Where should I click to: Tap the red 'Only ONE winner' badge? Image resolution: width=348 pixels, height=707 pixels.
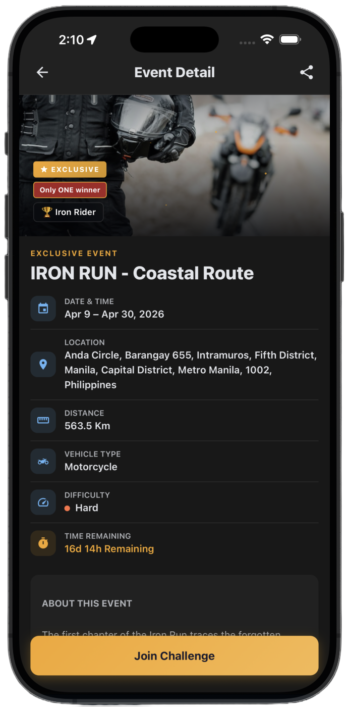click(70, 190)
